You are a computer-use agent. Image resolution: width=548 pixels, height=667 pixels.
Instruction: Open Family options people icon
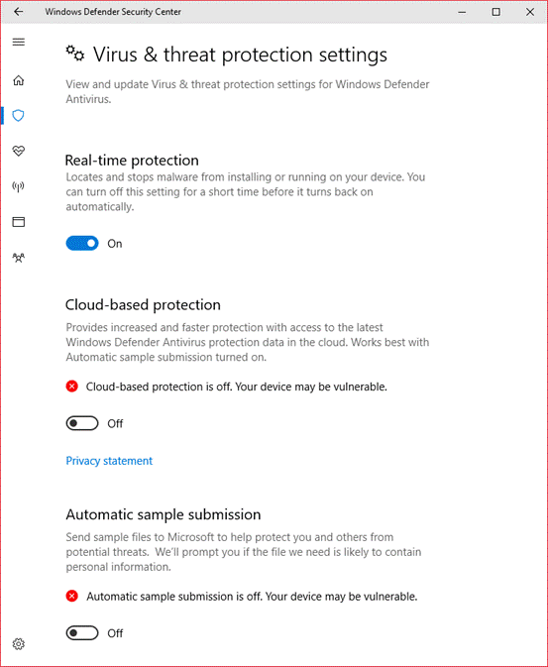tap(18, 258)
